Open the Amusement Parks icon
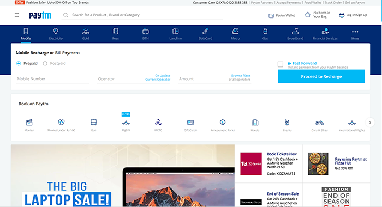382x207 pixels. tap(223, 123)
